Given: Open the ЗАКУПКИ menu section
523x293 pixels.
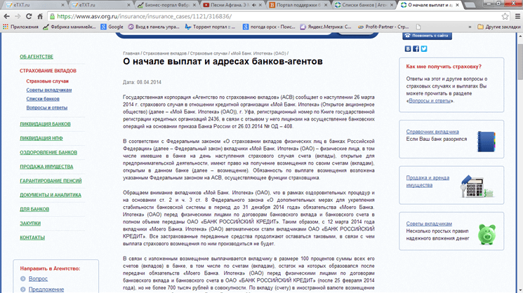Looking at the screenshot, I should [30, 224].
